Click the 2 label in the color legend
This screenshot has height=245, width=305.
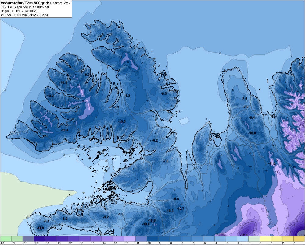pyautogui.click(x=283, y=243)
